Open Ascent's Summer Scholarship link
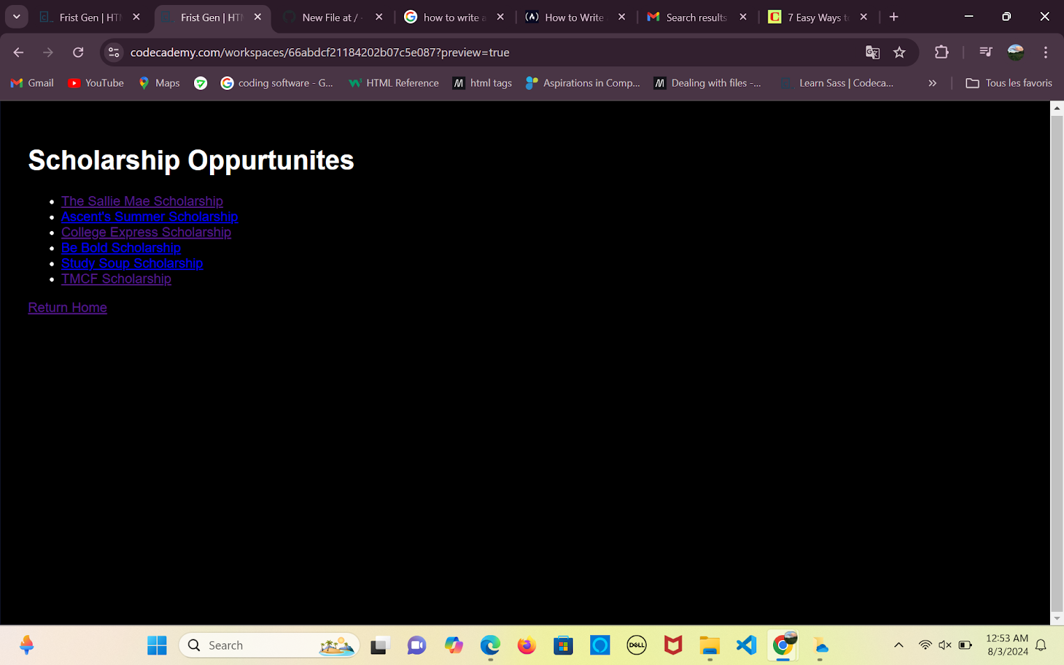Viewport: 1064px width, 665px height. [x=149, y=216]
